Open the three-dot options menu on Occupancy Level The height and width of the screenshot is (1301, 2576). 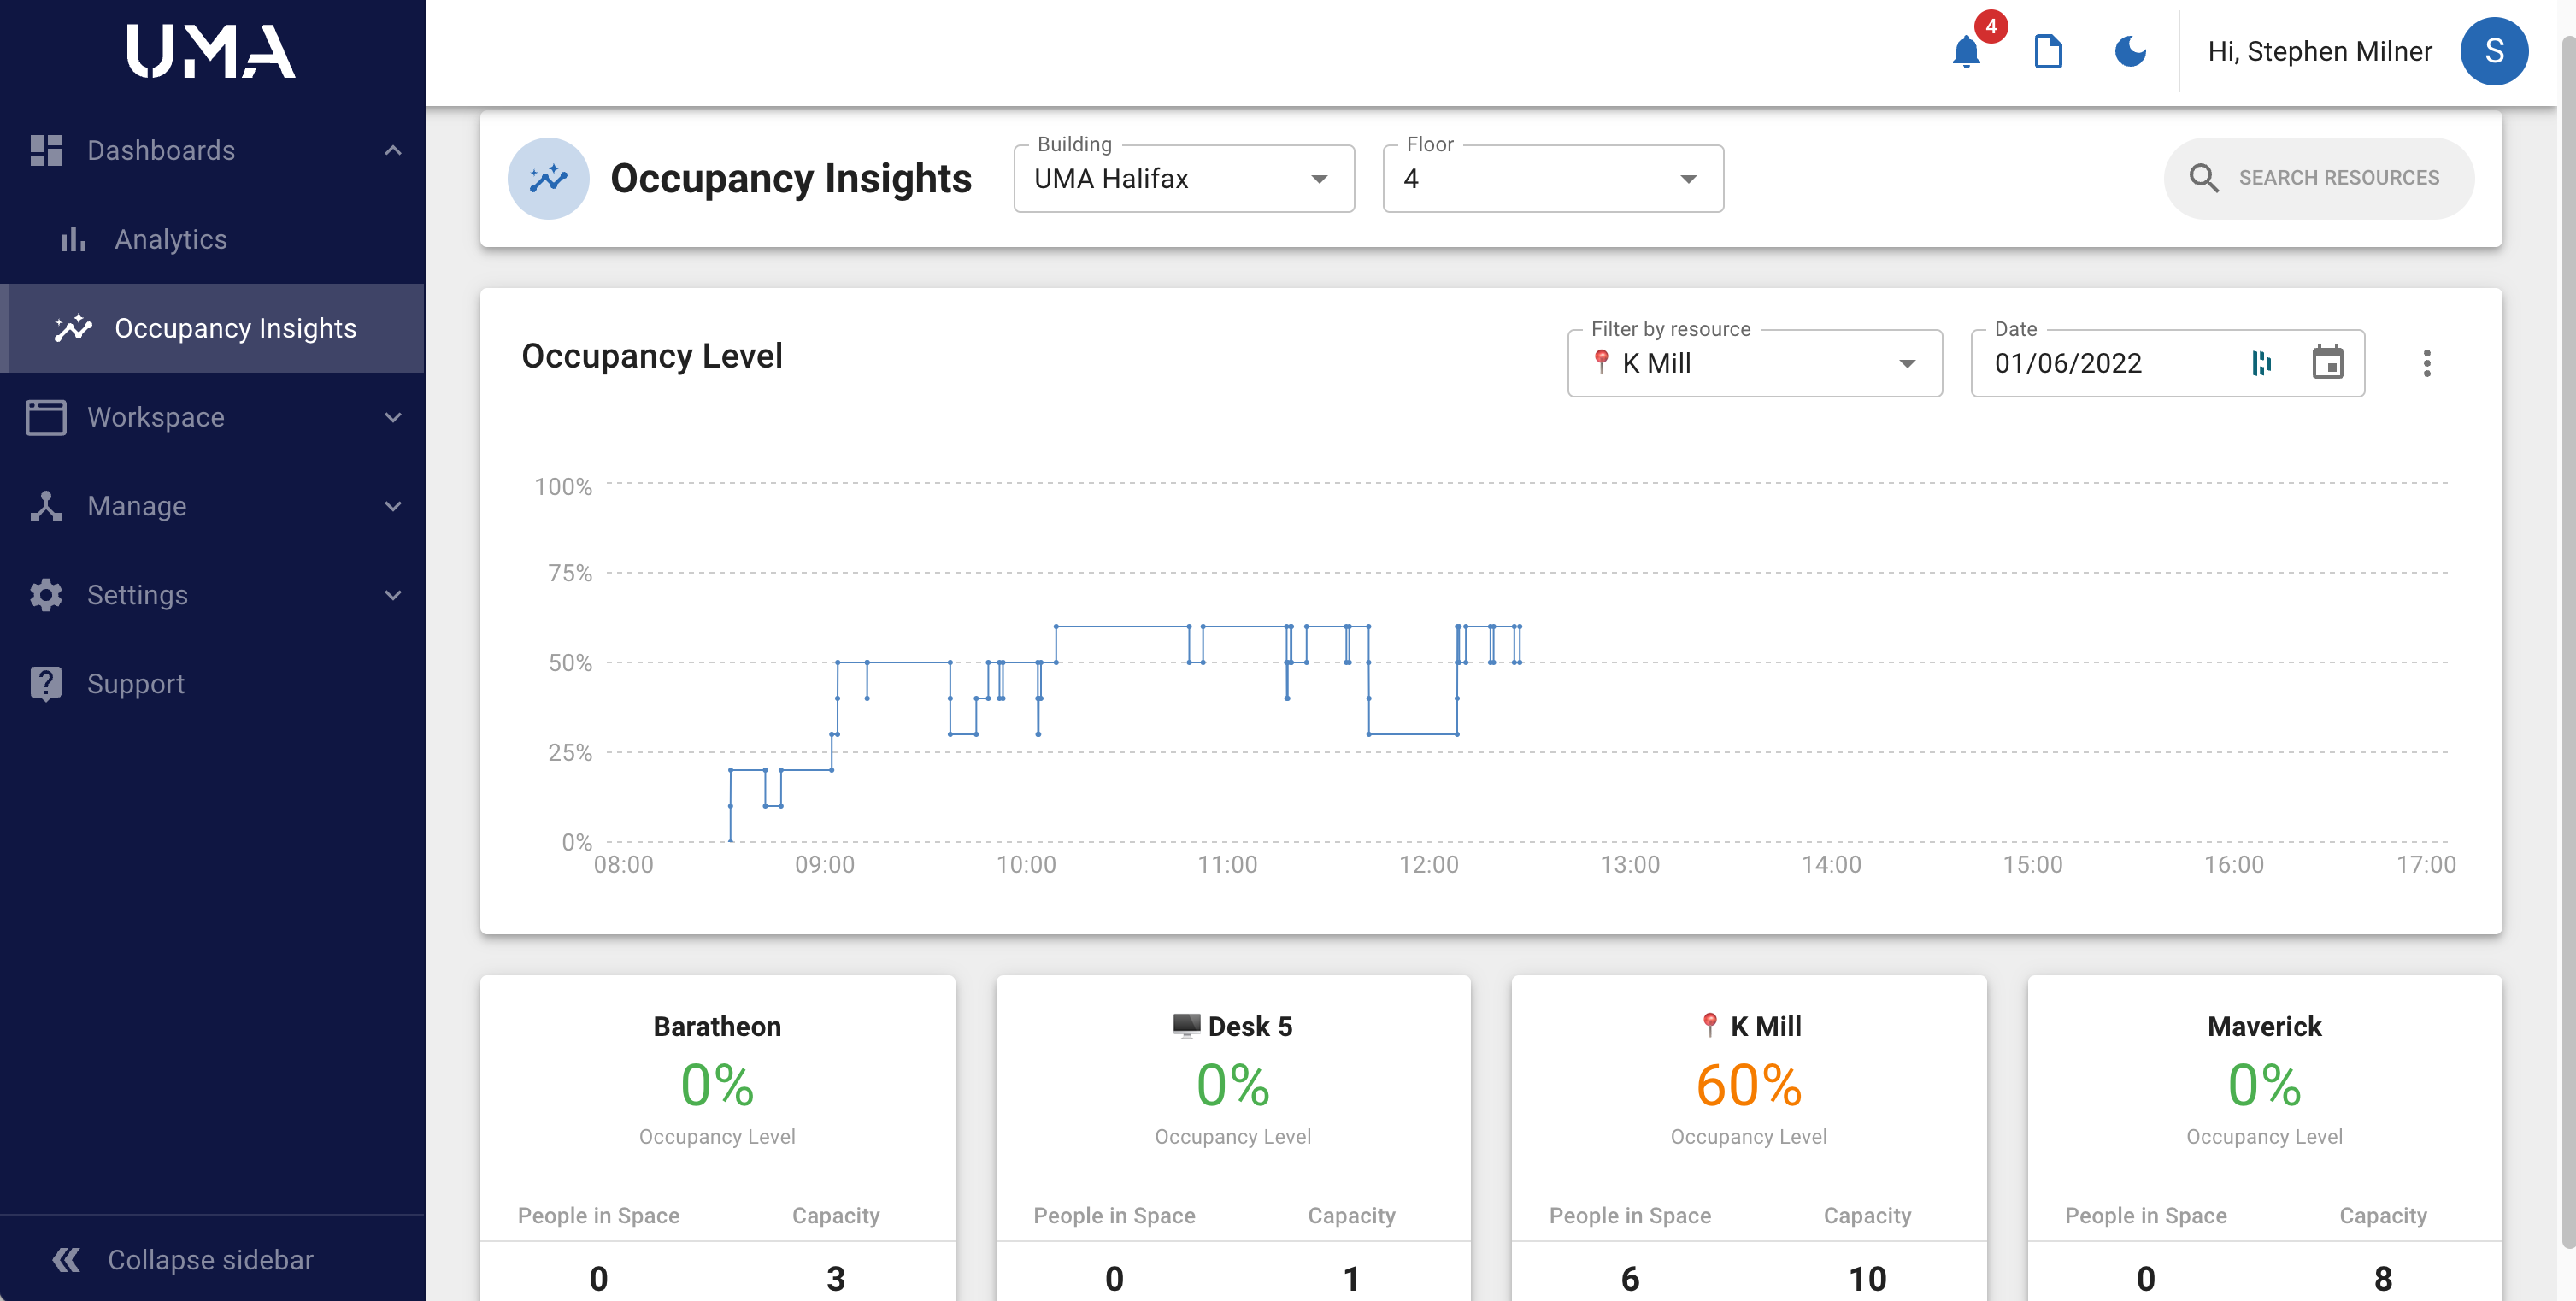pyautogui.click(x=2426, y=363)
